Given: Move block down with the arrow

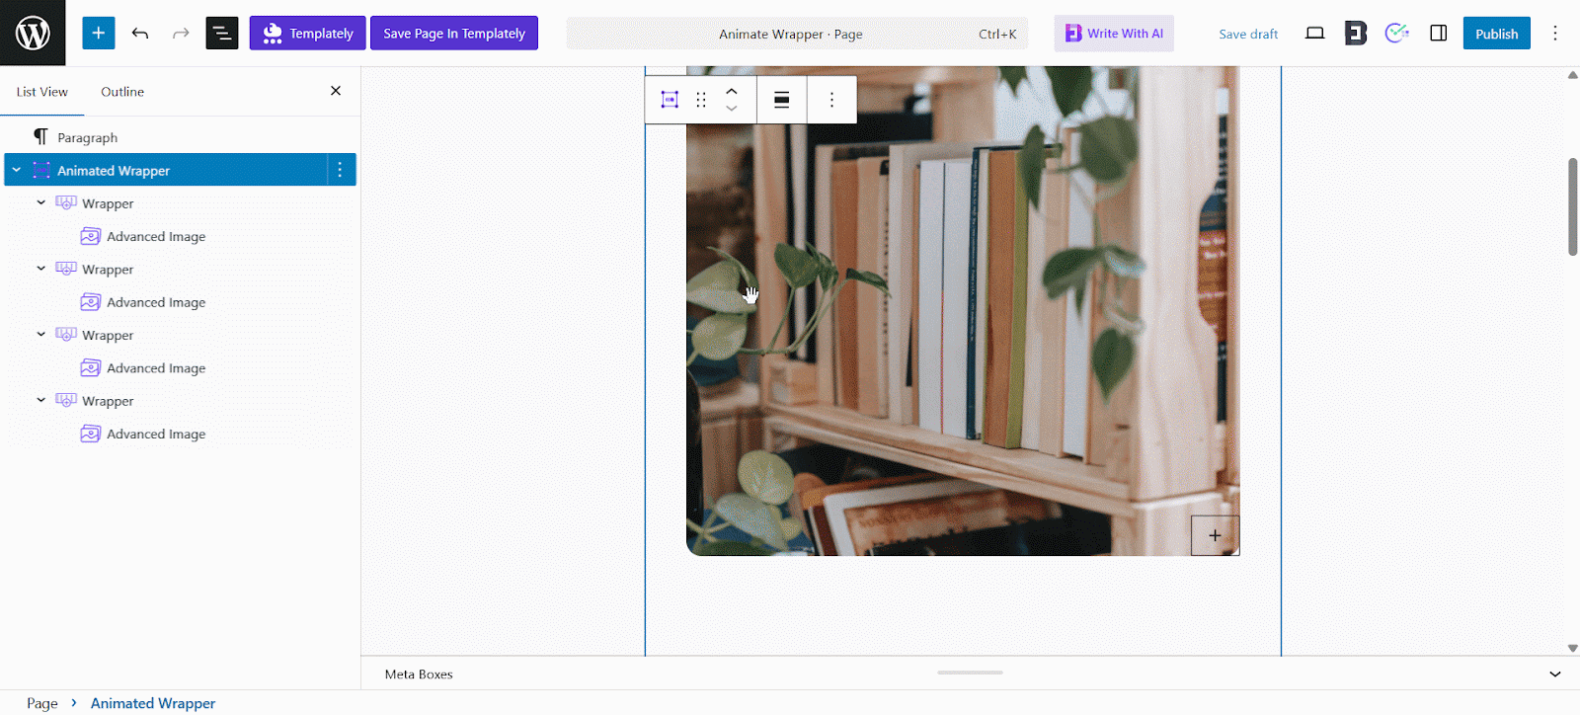Looking at the screenshot, I should click(x=732, y=109).
